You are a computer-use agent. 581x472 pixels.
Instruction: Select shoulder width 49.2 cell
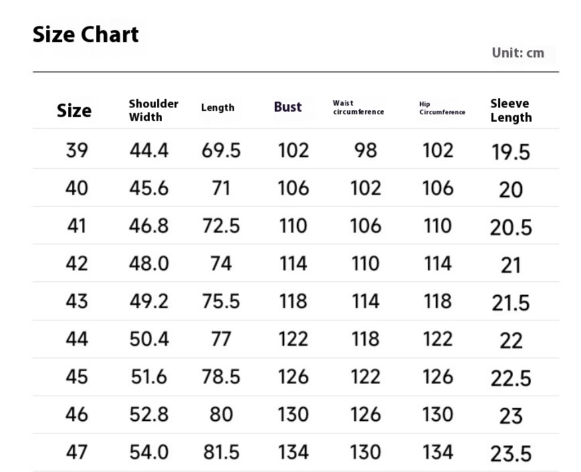pos(149,302)
